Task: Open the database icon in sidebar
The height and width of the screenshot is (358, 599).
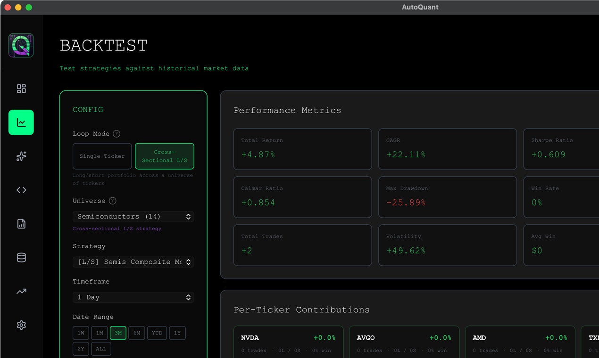Action: (21, 258)
